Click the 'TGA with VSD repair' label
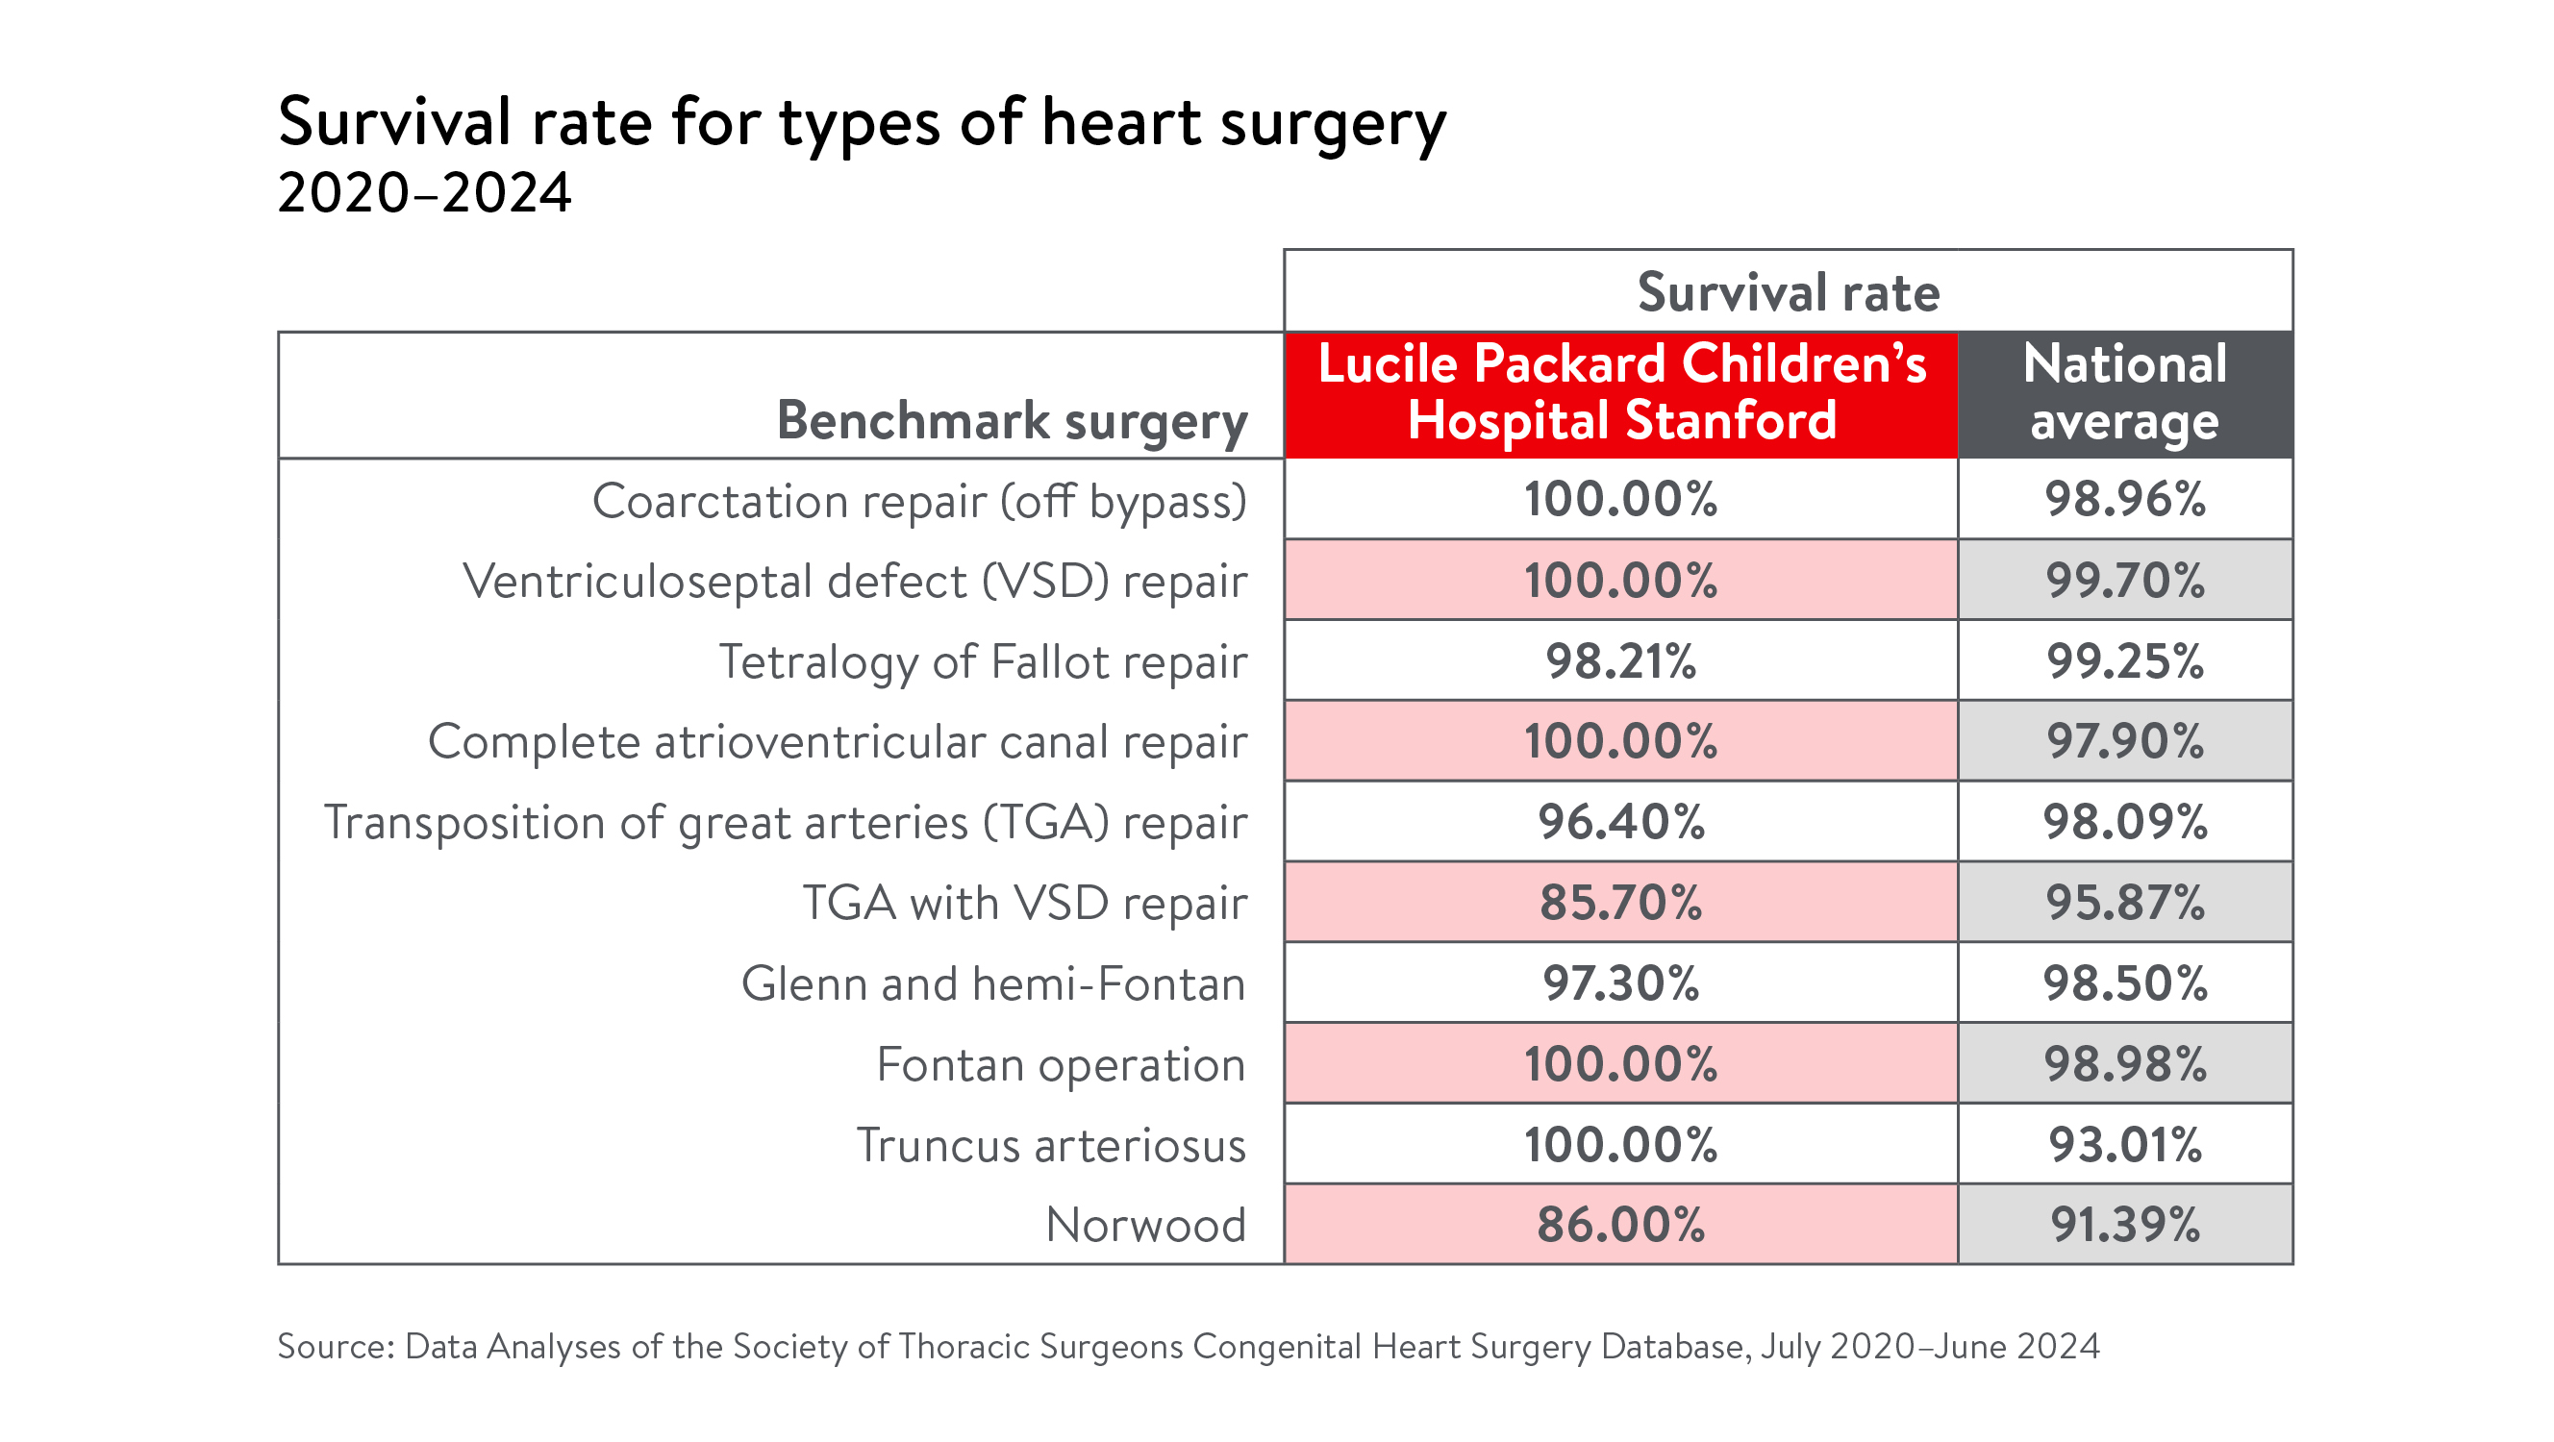Image resolution: width=2554 pixels, height=1442 pixels. [x=1023, y=903]
